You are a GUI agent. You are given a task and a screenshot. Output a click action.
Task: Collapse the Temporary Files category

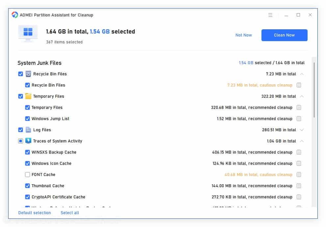coord(302,96)
